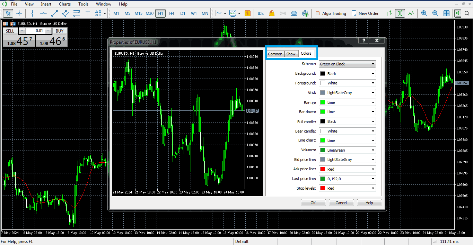Screen dimensions: 473x245
Task: Switch chart to W1 timeframe
Action: pos(194,13)
